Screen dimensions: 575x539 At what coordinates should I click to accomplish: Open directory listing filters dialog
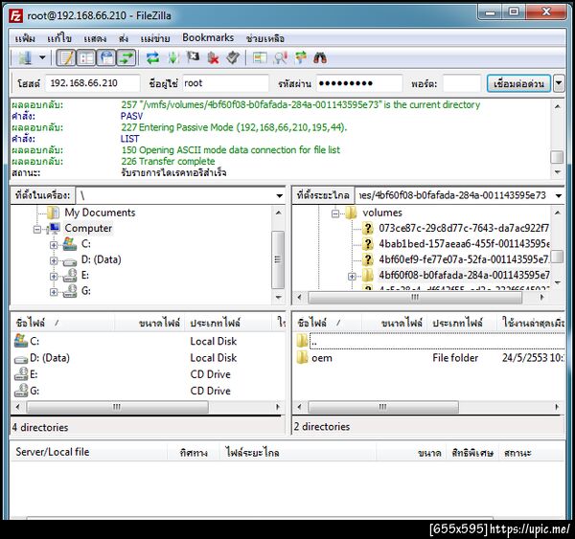click(x=260, y=57)
